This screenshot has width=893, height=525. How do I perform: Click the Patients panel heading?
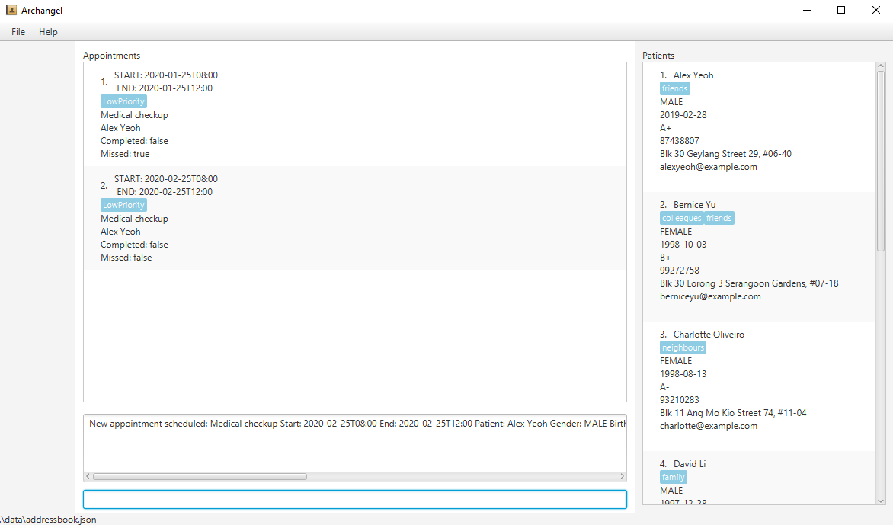pyautogui.click(x=658, y=55)
